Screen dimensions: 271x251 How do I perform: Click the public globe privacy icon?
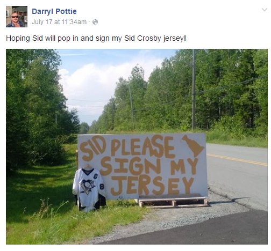click(95, 22)
